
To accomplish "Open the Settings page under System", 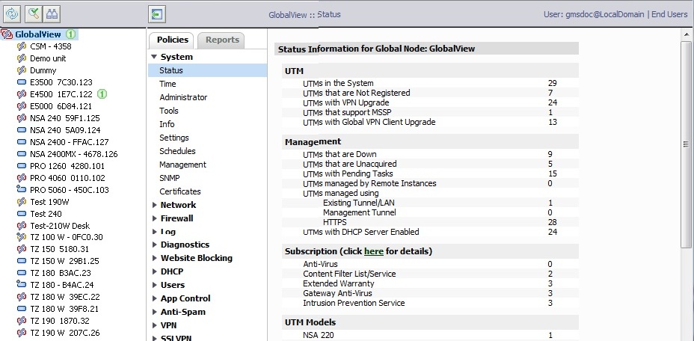I will [x=174, y=138].
